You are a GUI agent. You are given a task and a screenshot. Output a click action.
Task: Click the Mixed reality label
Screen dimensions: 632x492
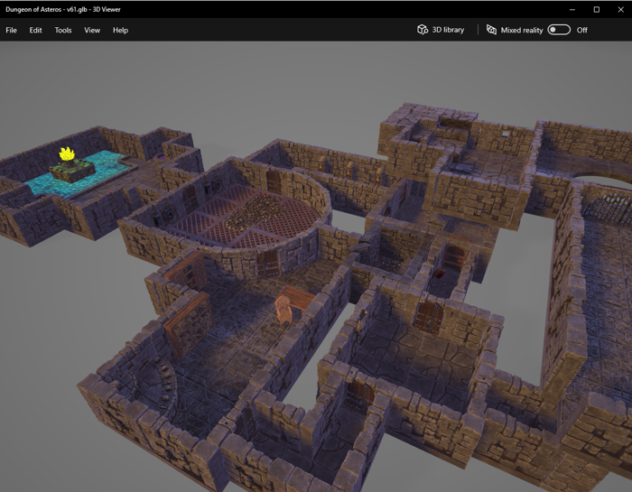522,30
